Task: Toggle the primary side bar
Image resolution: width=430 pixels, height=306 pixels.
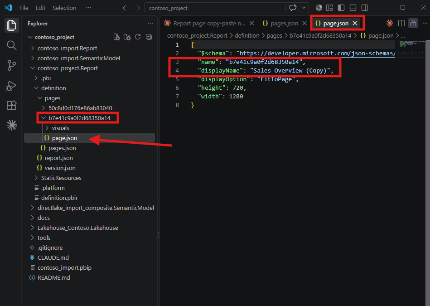Action: tap(341, 8)
